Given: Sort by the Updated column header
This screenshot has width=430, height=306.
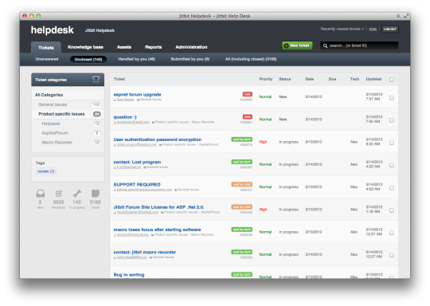Looking at the screenshot, I should (x=373, y=79).
